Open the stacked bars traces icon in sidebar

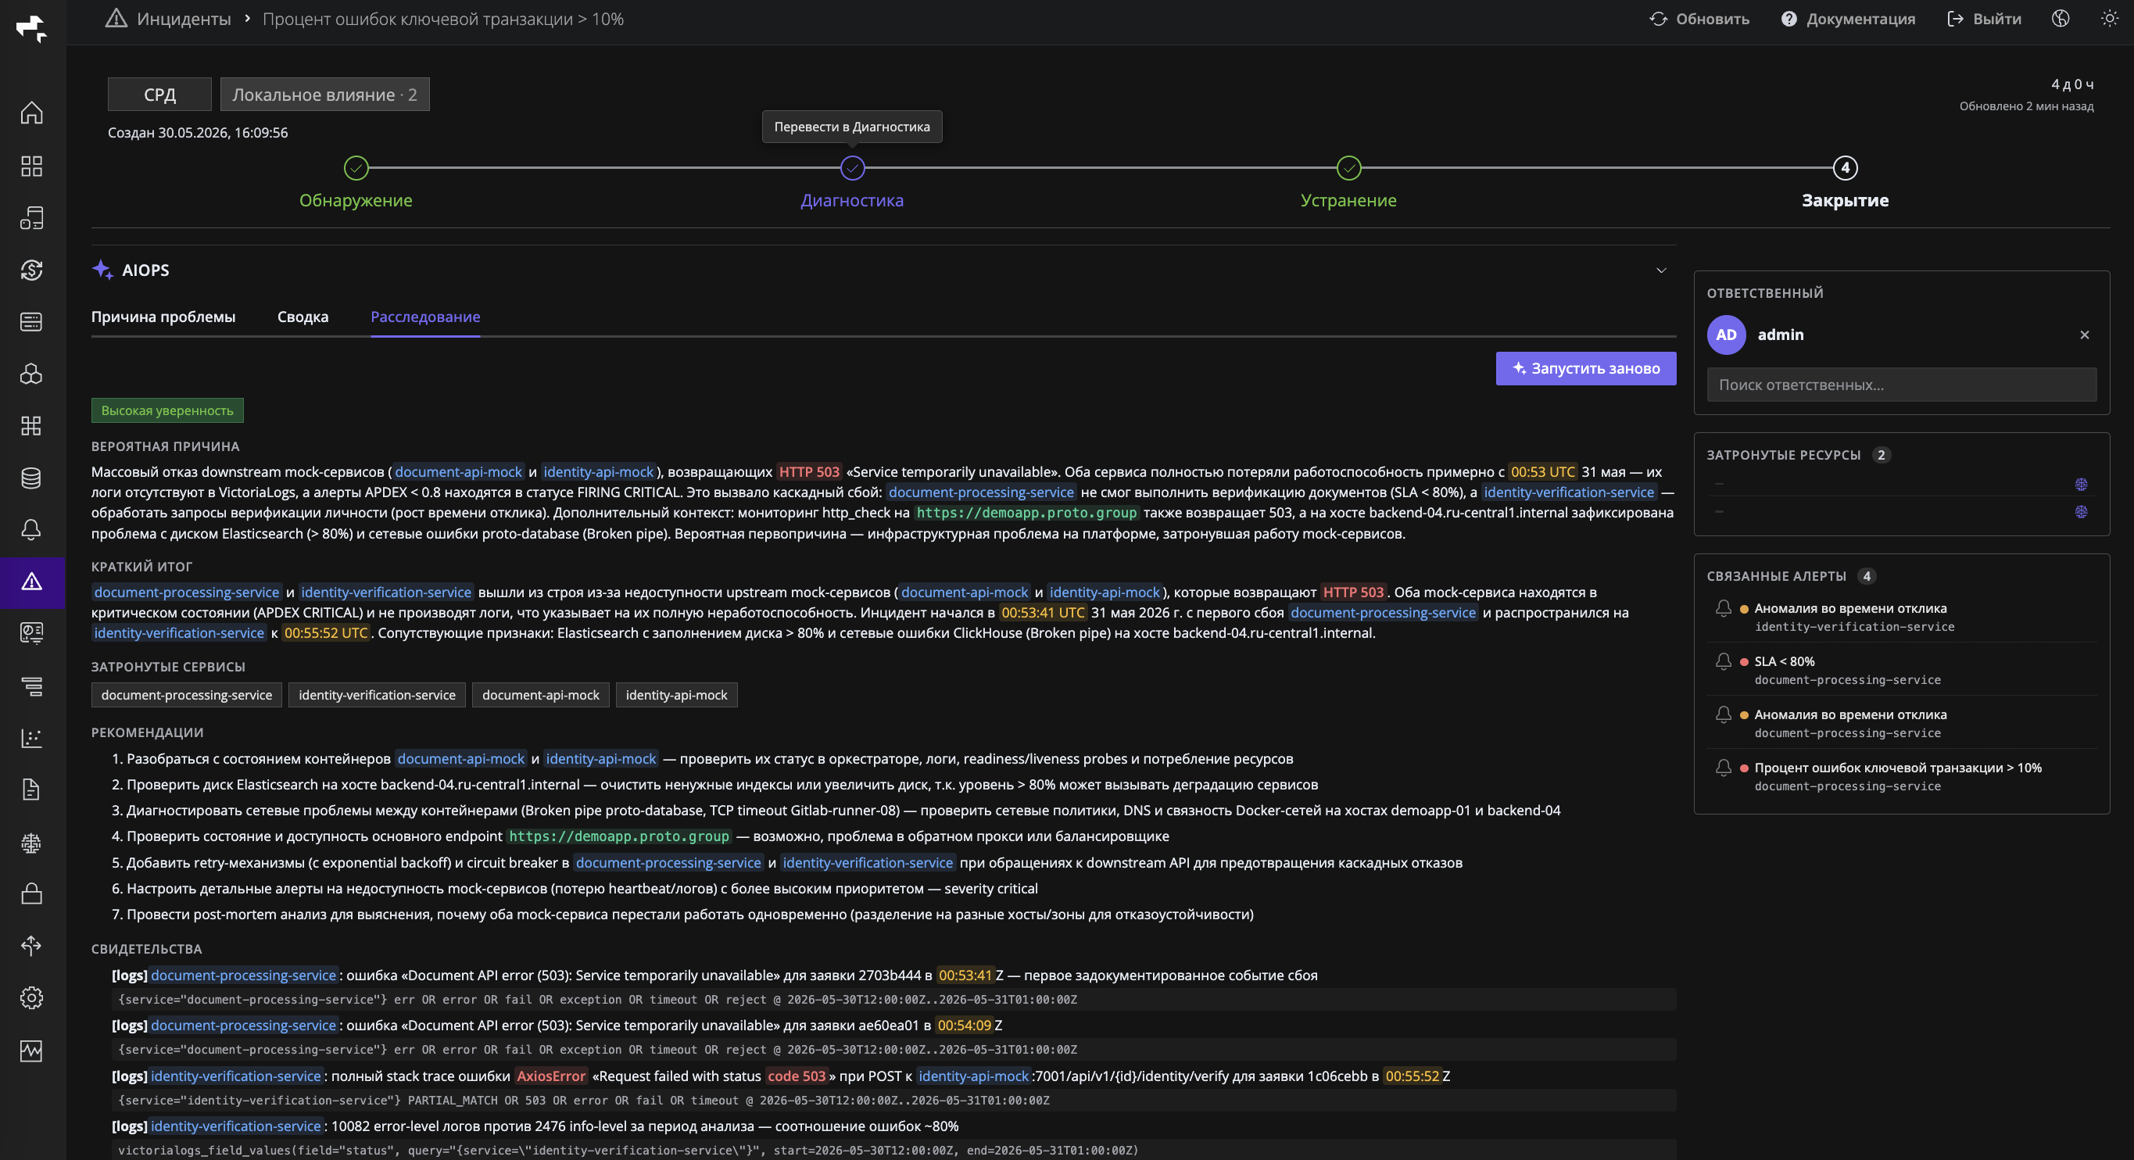31,686
